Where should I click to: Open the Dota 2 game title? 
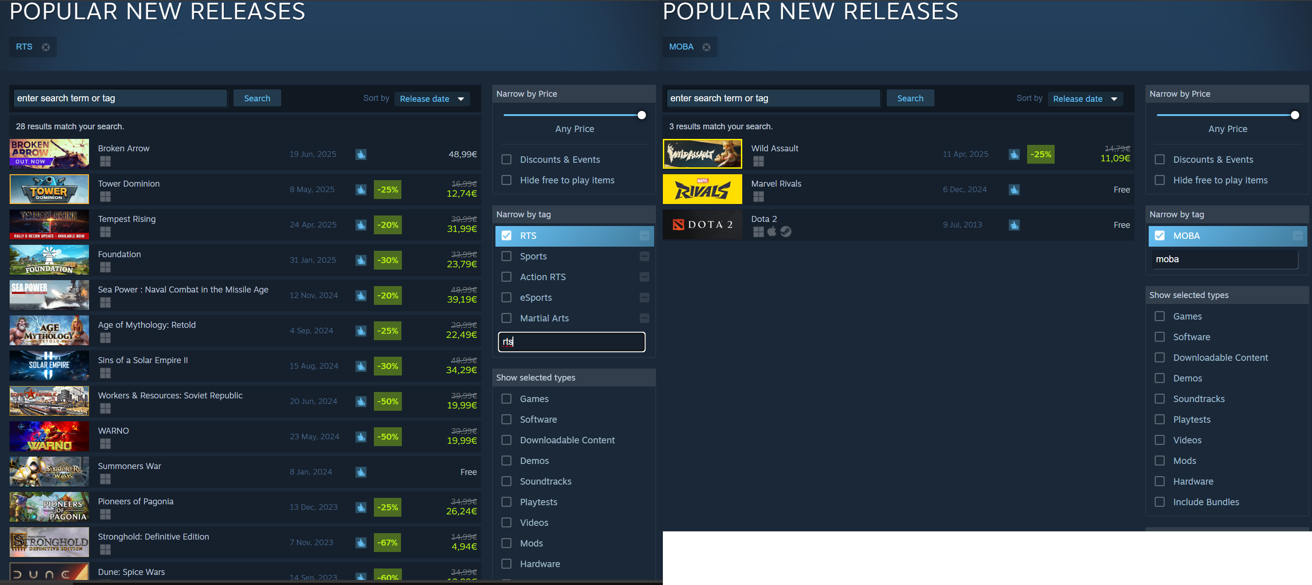tap(764, 219)
